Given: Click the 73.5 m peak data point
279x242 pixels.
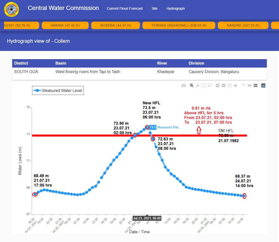Looking at the screenshot, I should pyautogui.click(x=147, y=127).
